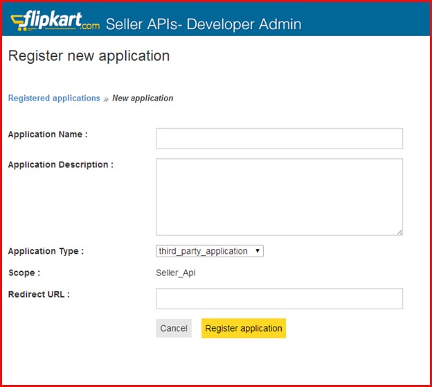The width and height of the screenshot is (432, 387).
Task: Click the description textarea resize handle
Action: tap(399, 232)
